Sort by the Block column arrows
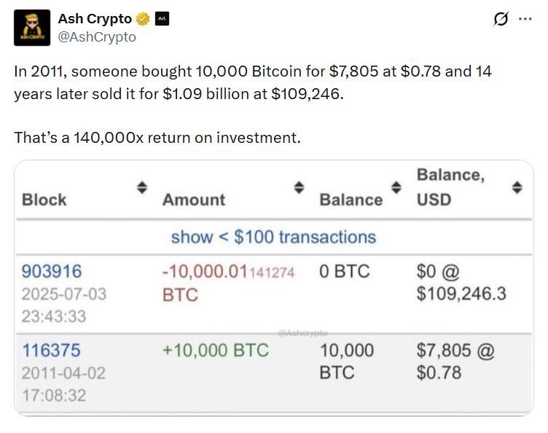Image resolution: width=548 pixels, height=433 pixels. (142, 188)
